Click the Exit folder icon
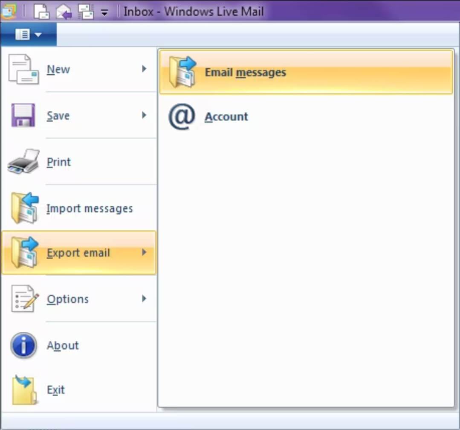 pos(24,390)
